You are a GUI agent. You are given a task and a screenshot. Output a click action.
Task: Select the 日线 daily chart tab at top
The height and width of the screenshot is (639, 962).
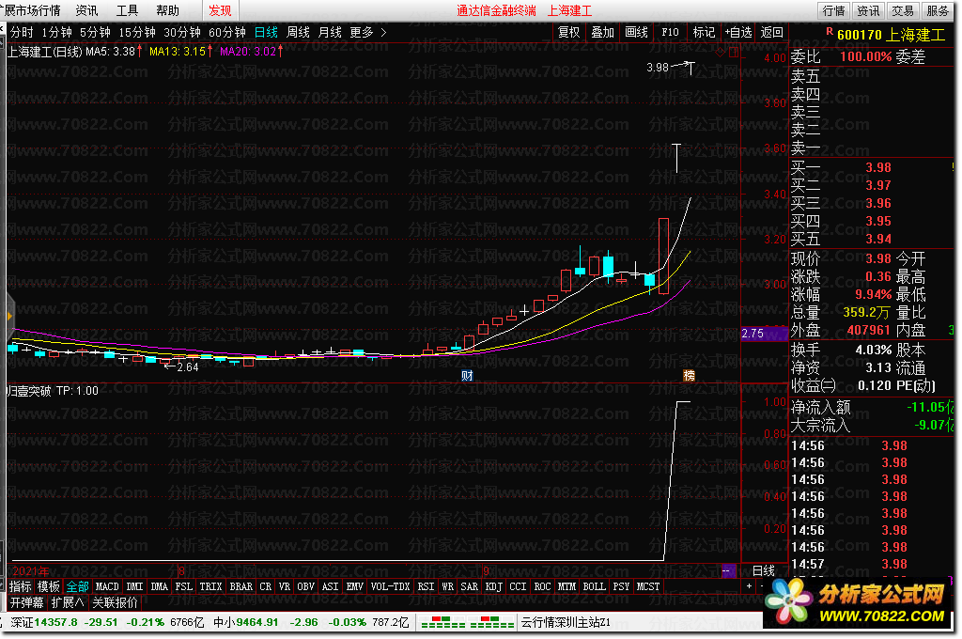point(266,33)
